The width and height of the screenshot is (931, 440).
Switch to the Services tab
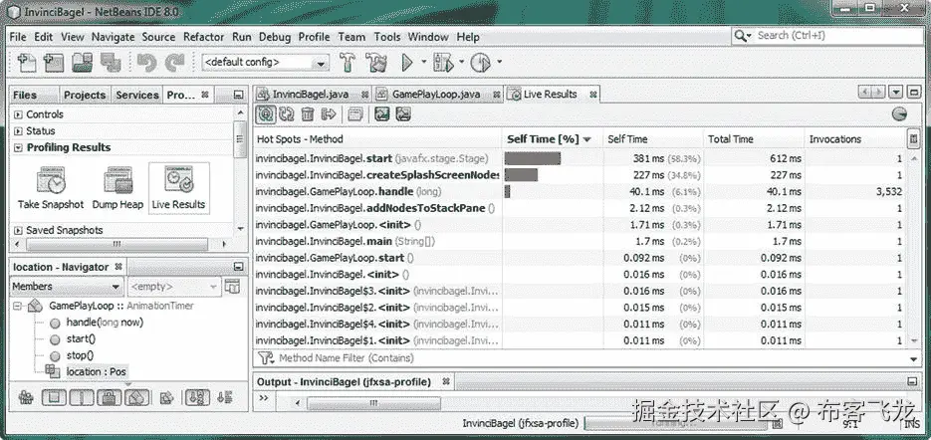tap(137, 95)
